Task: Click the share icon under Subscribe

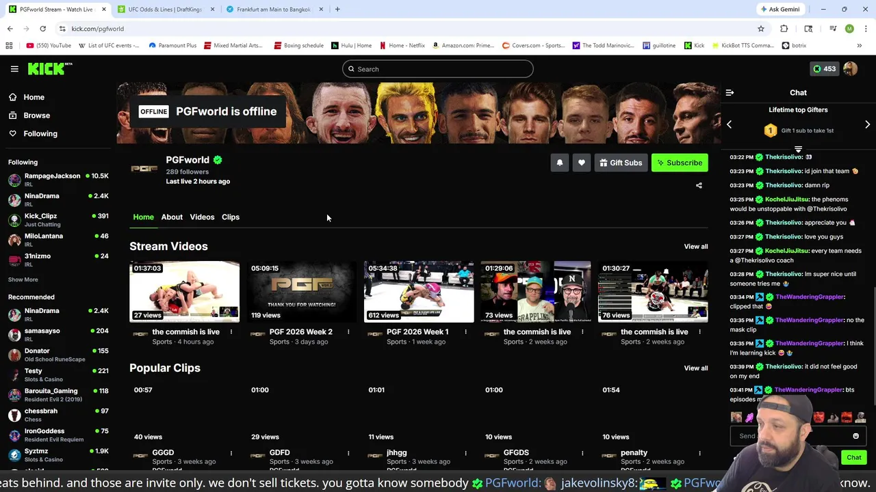Action: pyautogui.click(x=699, y=185)
